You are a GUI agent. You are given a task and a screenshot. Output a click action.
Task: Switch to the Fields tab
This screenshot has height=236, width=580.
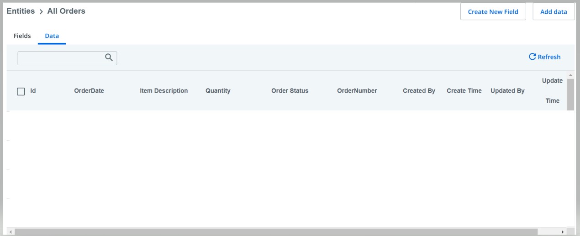click(x=22, y=36)
